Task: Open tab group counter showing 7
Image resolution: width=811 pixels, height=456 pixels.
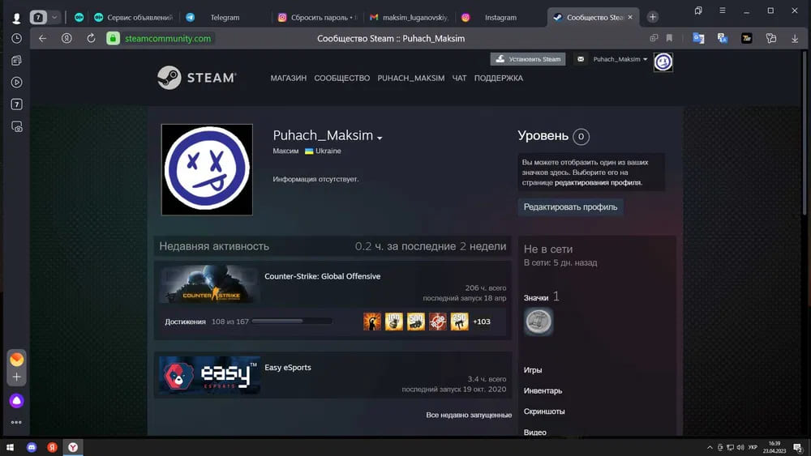Action: (x=38, y=18)
